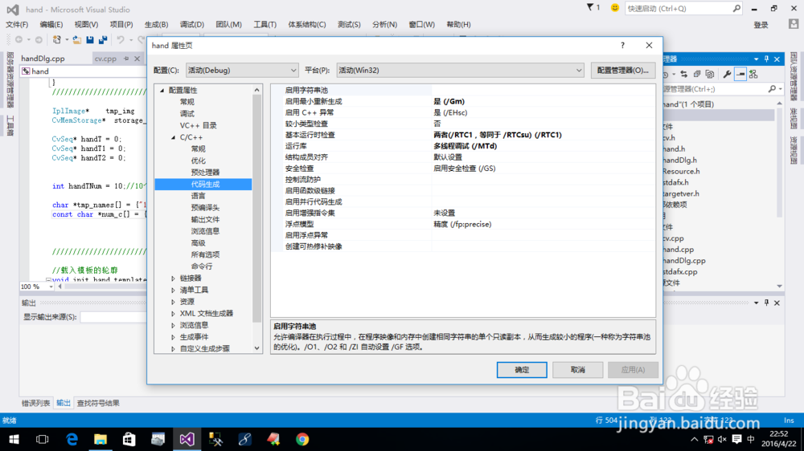Open the editor zoom 100% dropdown

(50, 286)
